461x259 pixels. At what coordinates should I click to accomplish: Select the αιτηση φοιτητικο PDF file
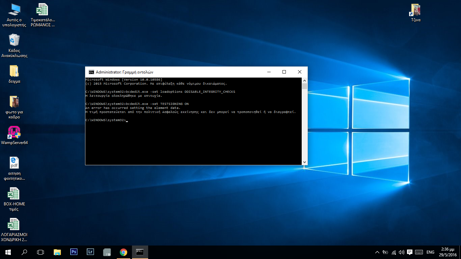(14, 163)
